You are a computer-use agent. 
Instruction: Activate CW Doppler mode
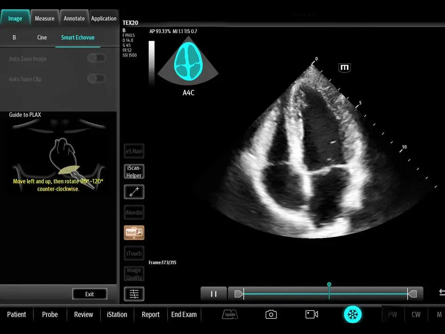pos(416,314)
